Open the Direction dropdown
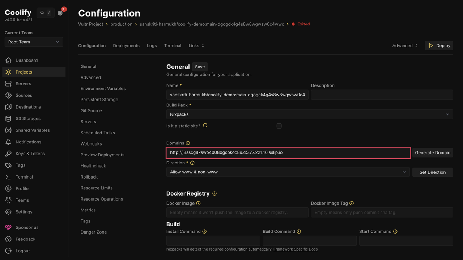Viewport: 463px width, 260px height. 288,172
